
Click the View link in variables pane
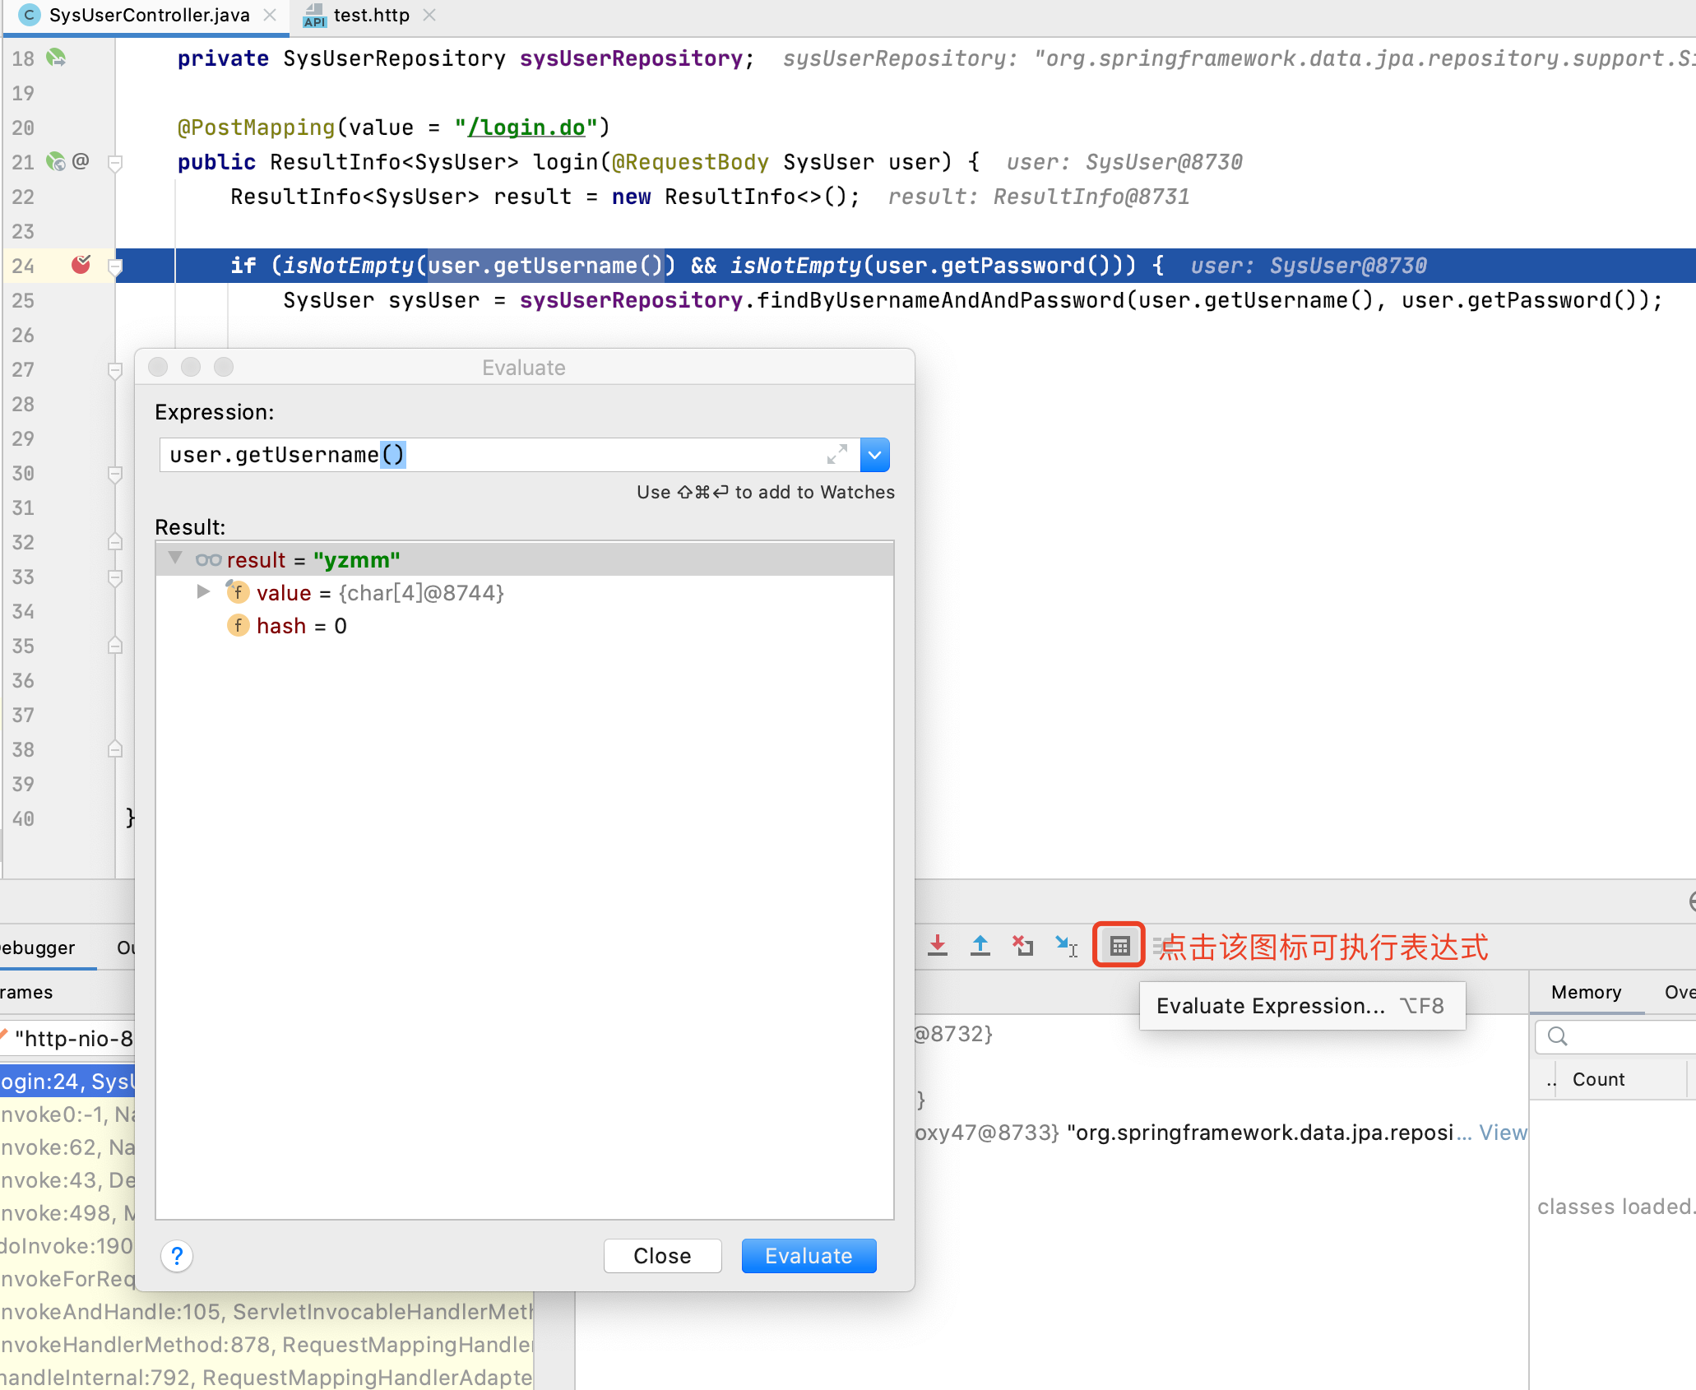pos(1503,1133)
